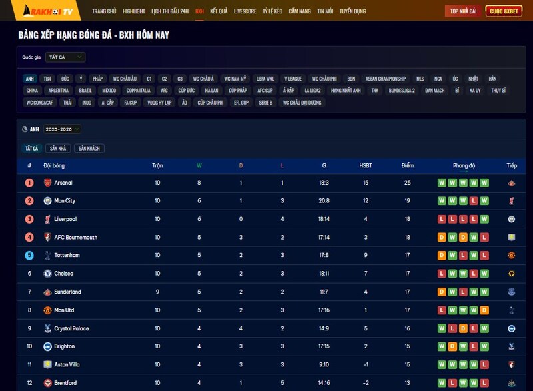The image size is (533, 391).
Task: Click the Man Utd club crest
Action: 47,310
